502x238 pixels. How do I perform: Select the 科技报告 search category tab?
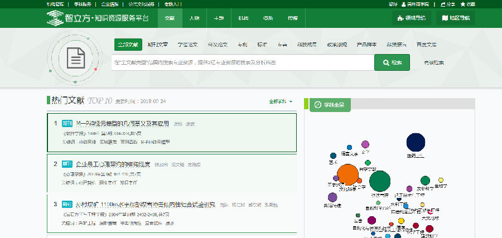tap(397, 45)
